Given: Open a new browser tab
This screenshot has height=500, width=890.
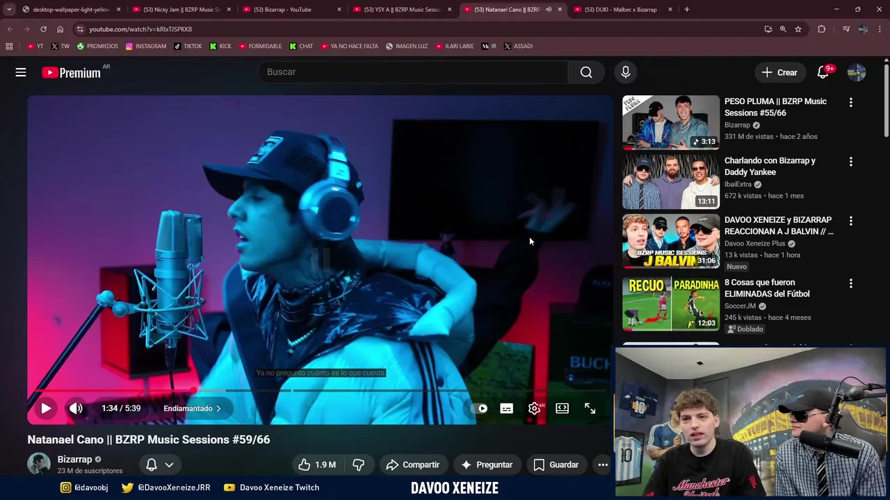Looking at the screenshot, I should coord(687,10).
